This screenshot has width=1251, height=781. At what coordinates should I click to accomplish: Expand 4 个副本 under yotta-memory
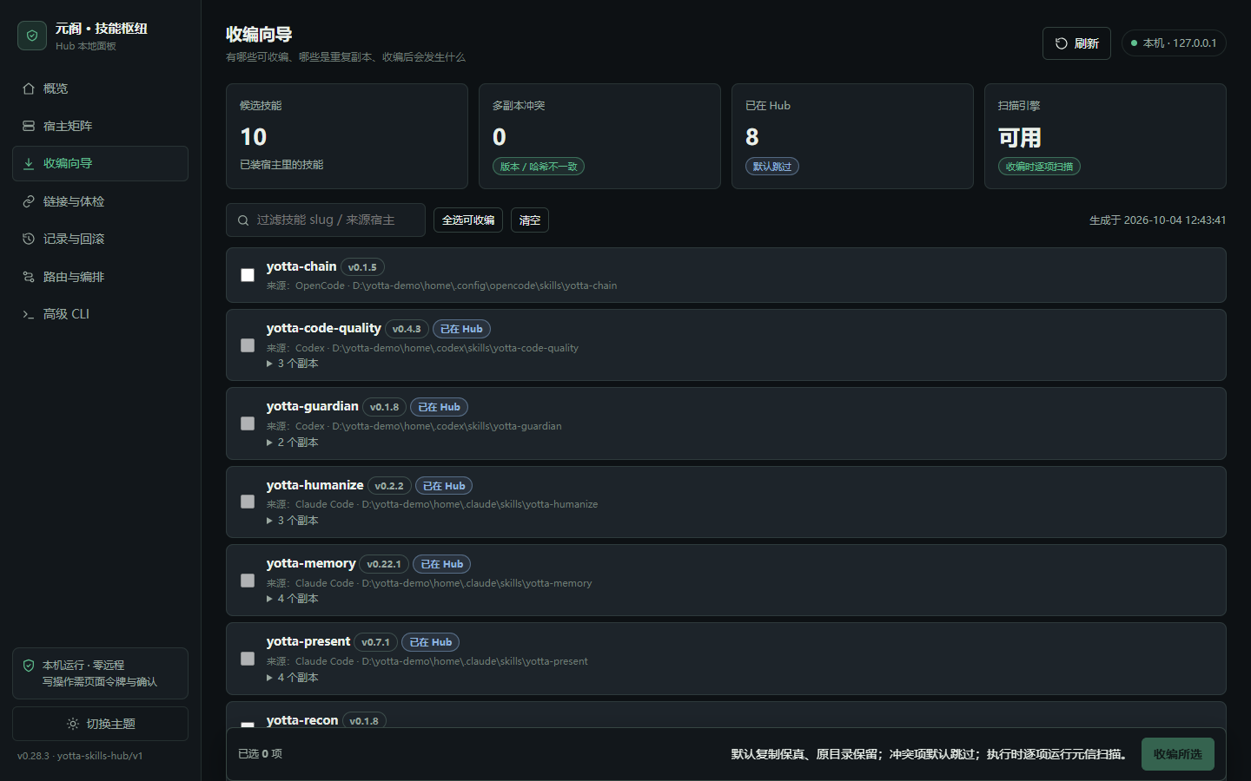pos(293,599)
